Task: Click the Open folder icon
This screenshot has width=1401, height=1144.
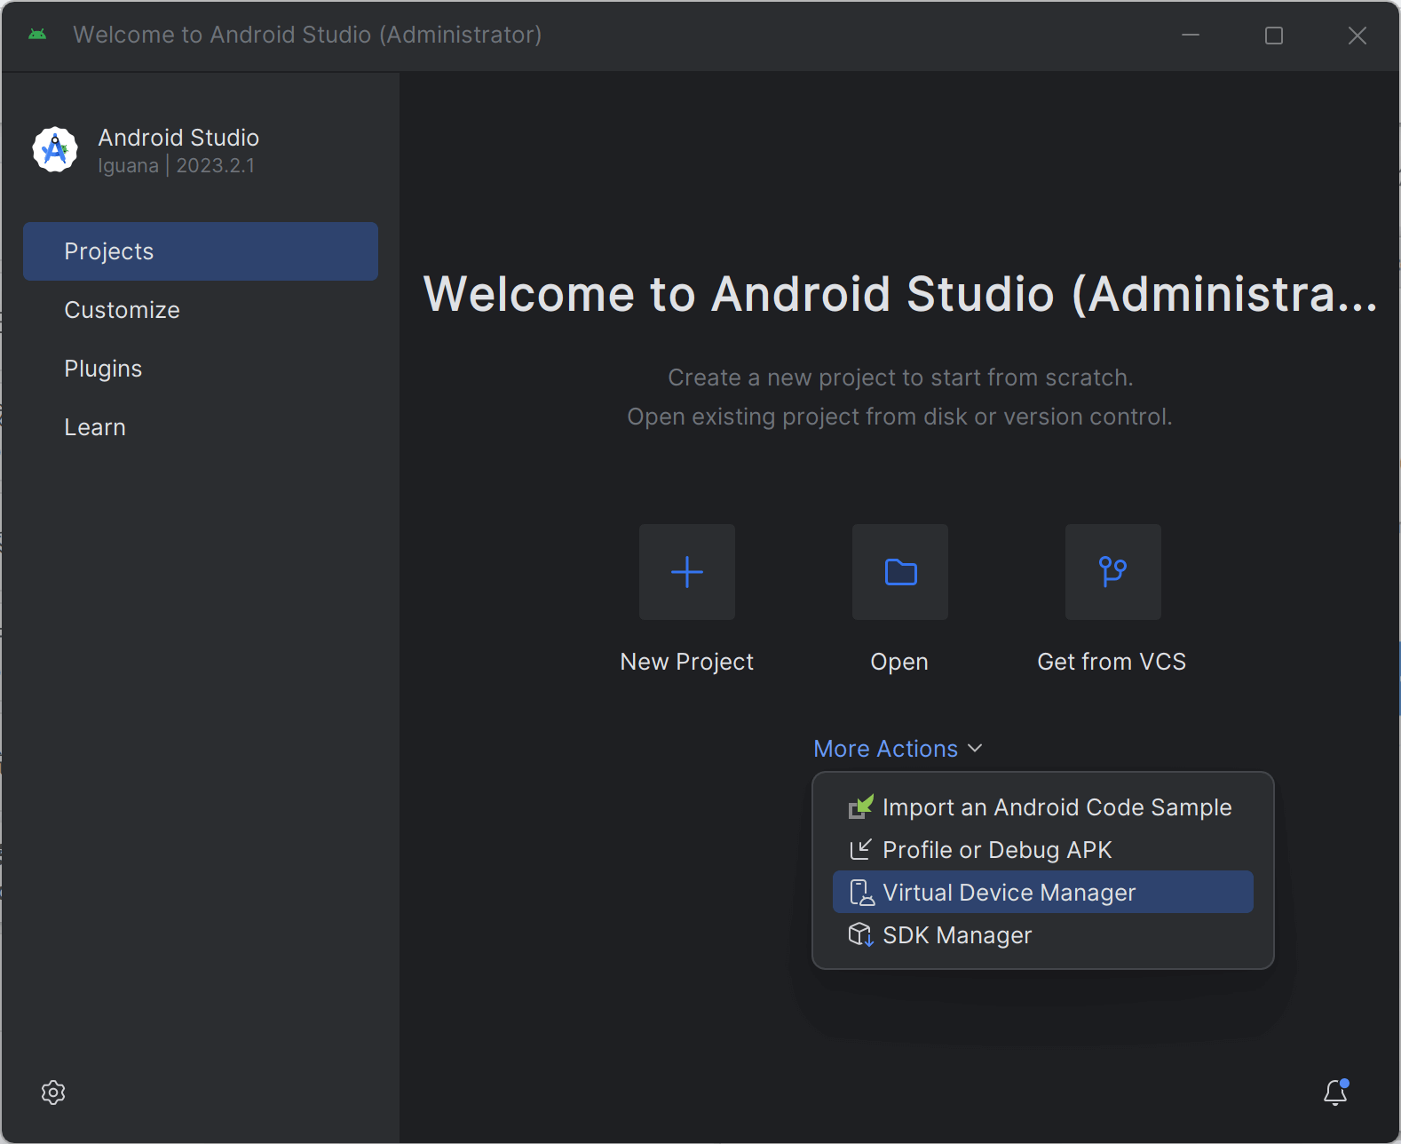Action: (899, 572)
